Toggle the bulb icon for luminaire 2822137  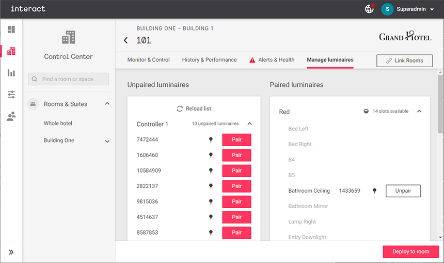tap(211, 186)
